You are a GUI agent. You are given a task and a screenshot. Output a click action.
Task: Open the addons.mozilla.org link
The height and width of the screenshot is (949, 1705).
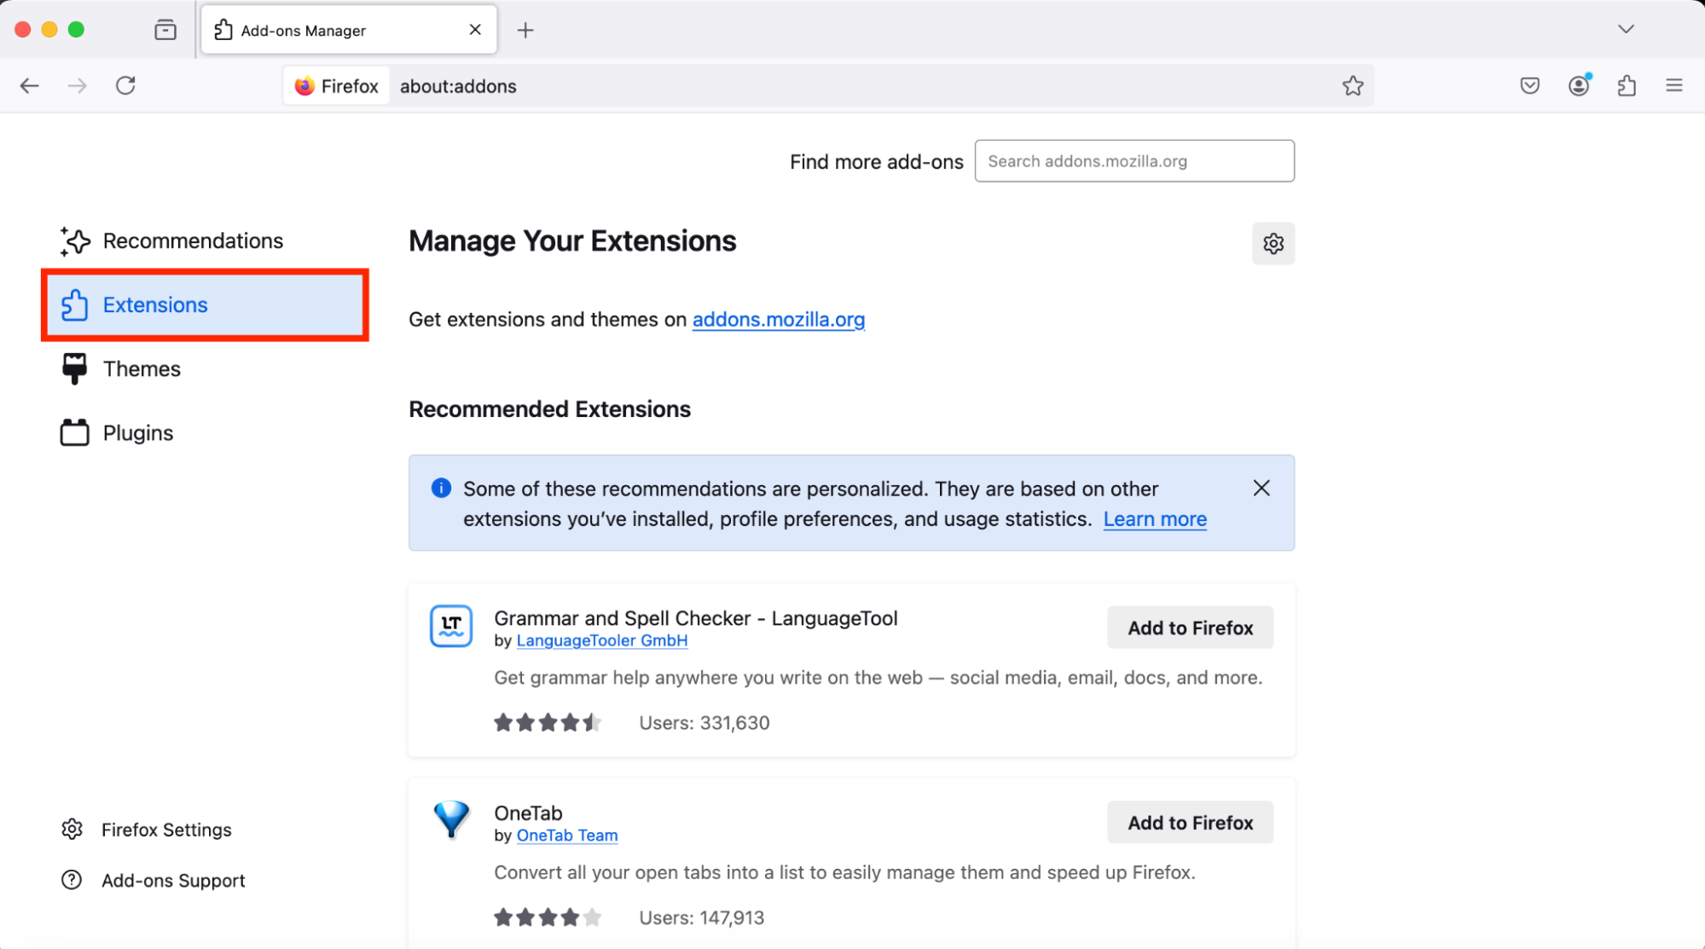click(x=779, y=320)
